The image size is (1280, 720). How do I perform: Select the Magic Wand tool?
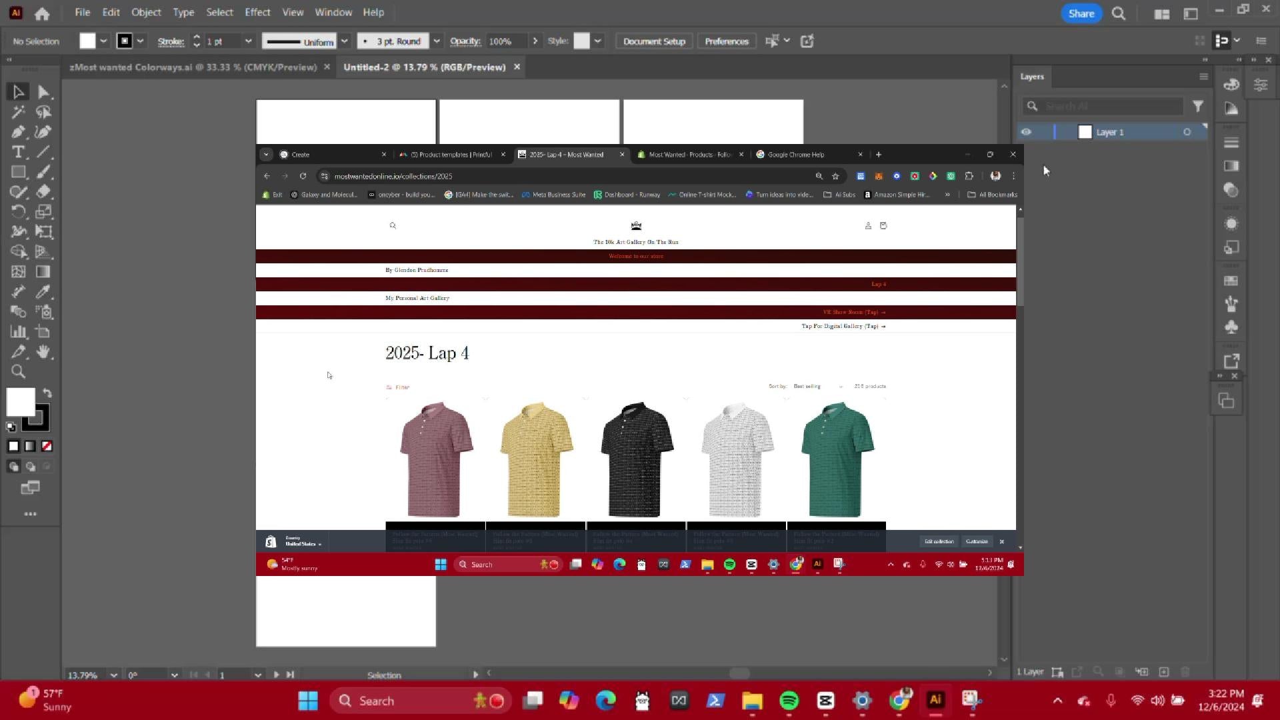[18, 112]
